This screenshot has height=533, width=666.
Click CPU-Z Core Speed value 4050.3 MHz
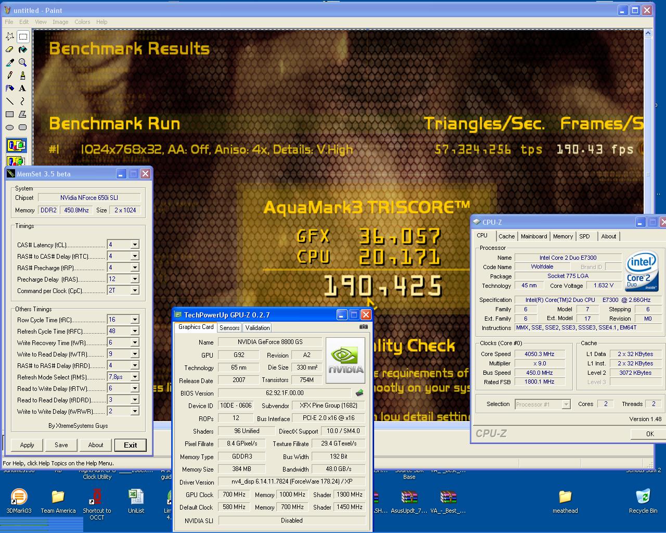[x=540, y=354]
